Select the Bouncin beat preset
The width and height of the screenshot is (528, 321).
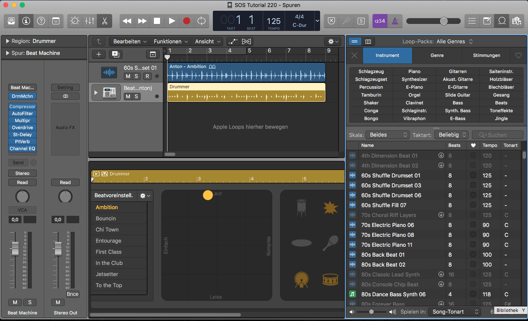pos(106,219)
